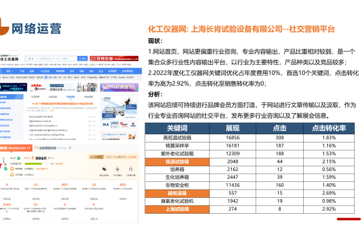Click the button under the 13 statistic
The image size is (363, 229).
point(94,198)
